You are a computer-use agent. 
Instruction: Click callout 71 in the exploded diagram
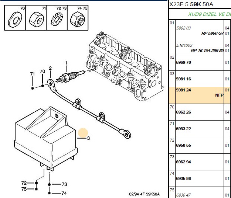coord(33,74)
